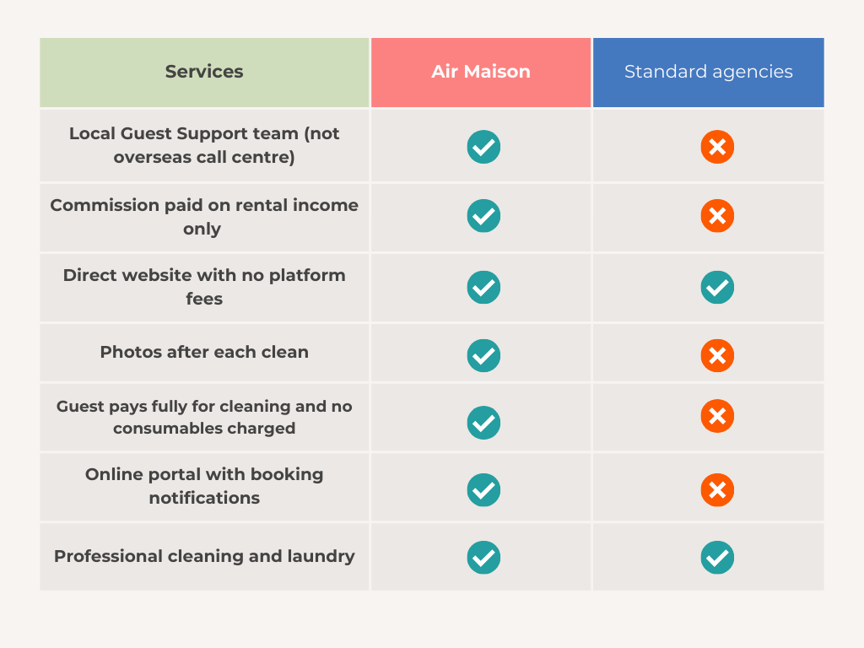Click Standard agencies cross for Local Guest Support
864x648 pixels.
[717, 147]
